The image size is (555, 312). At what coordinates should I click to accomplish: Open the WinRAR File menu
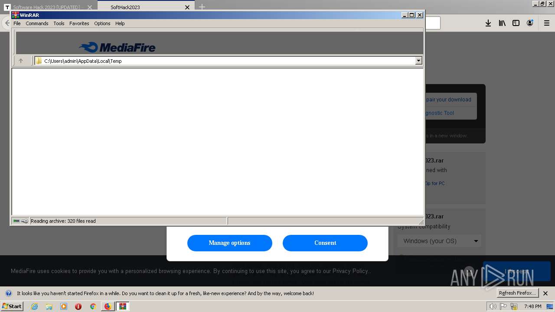click(x=17, y=23)
